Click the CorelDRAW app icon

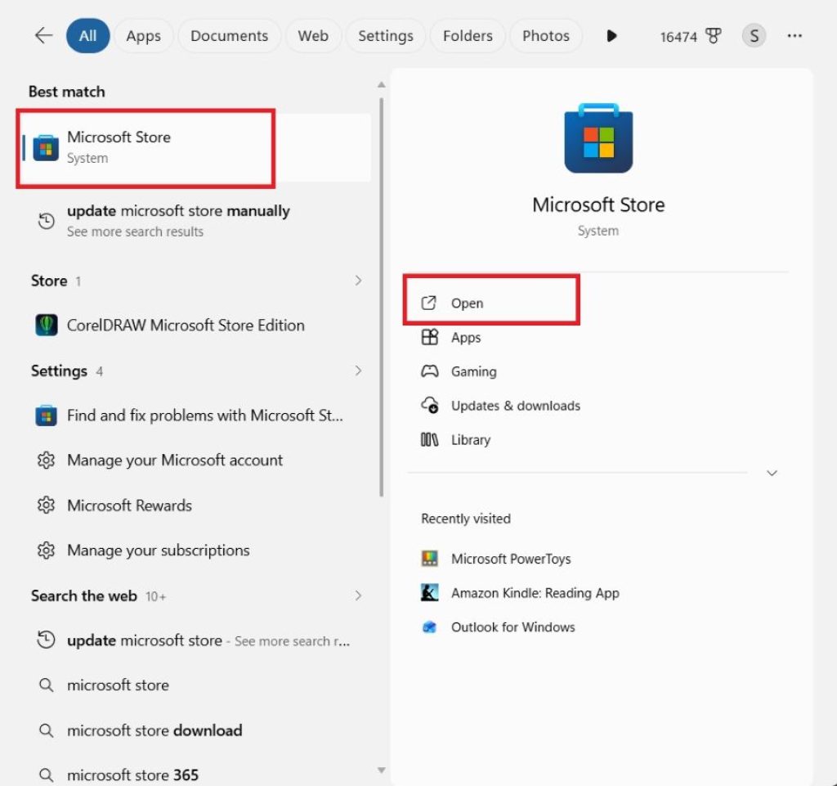coord(47,326)
